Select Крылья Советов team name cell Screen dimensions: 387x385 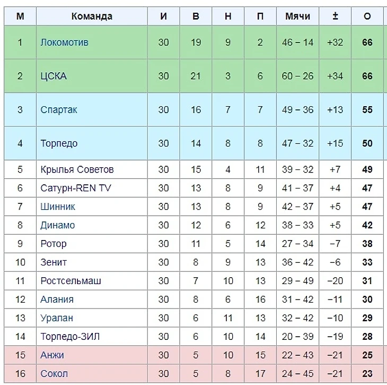[77, 169]
